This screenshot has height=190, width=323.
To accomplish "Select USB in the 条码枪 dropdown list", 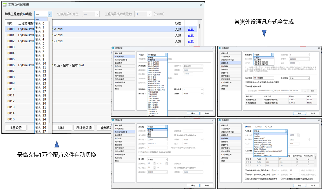I will coord(149,132).
